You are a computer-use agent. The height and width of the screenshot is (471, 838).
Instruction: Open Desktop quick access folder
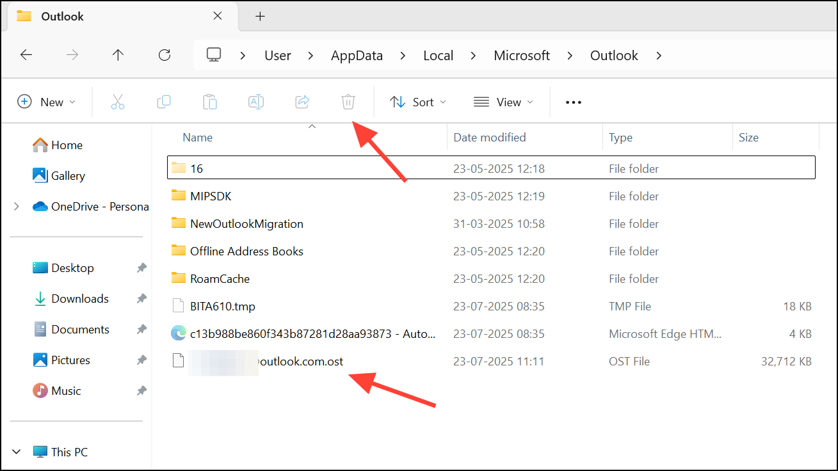click(x=63, y=267)
